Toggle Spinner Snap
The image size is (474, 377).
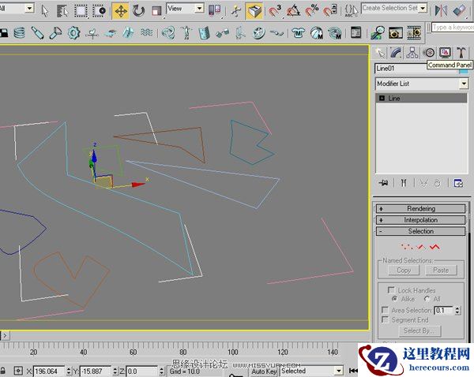pyautogui.click(x=330, y=11)
